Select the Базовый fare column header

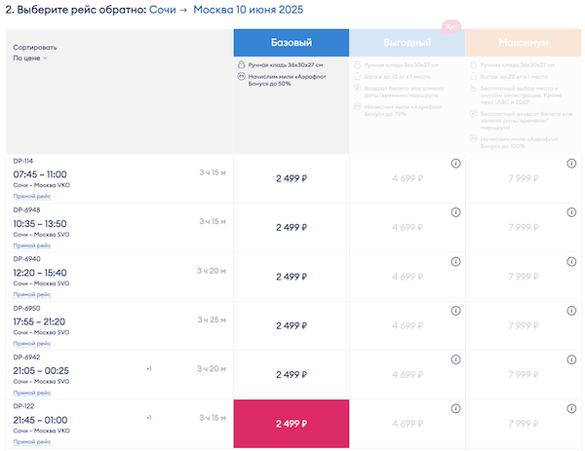tap(291, 43)
